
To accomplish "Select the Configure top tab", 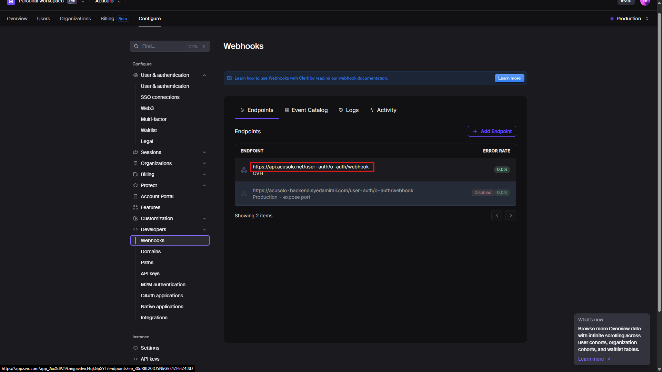I will click(x=150, y=19).
